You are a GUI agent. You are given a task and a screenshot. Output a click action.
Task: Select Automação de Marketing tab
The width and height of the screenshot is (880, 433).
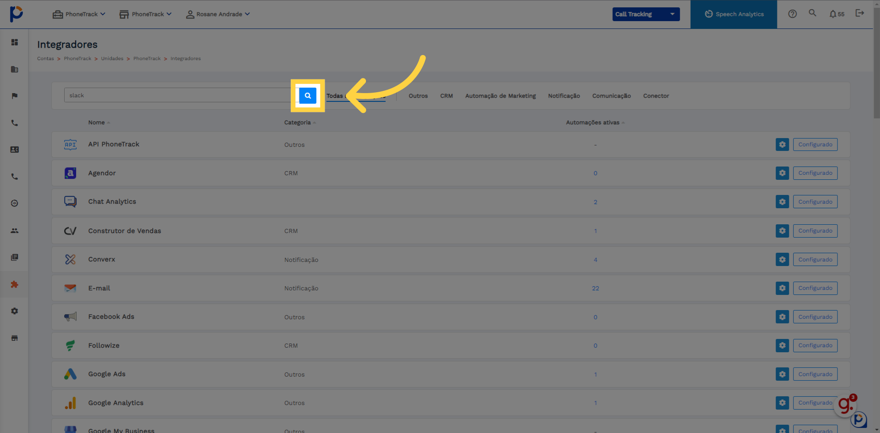pos(500,96)
